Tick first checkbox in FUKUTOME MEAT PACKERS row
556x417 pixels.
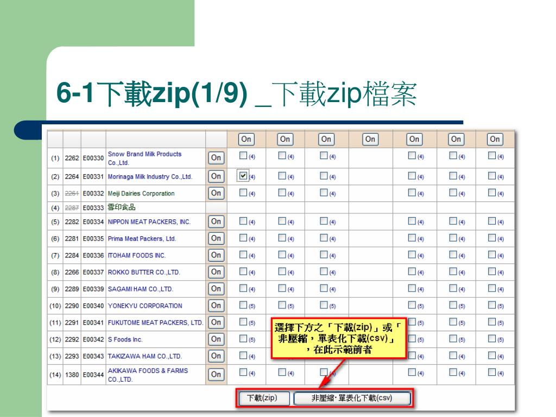tap(243, 321)
